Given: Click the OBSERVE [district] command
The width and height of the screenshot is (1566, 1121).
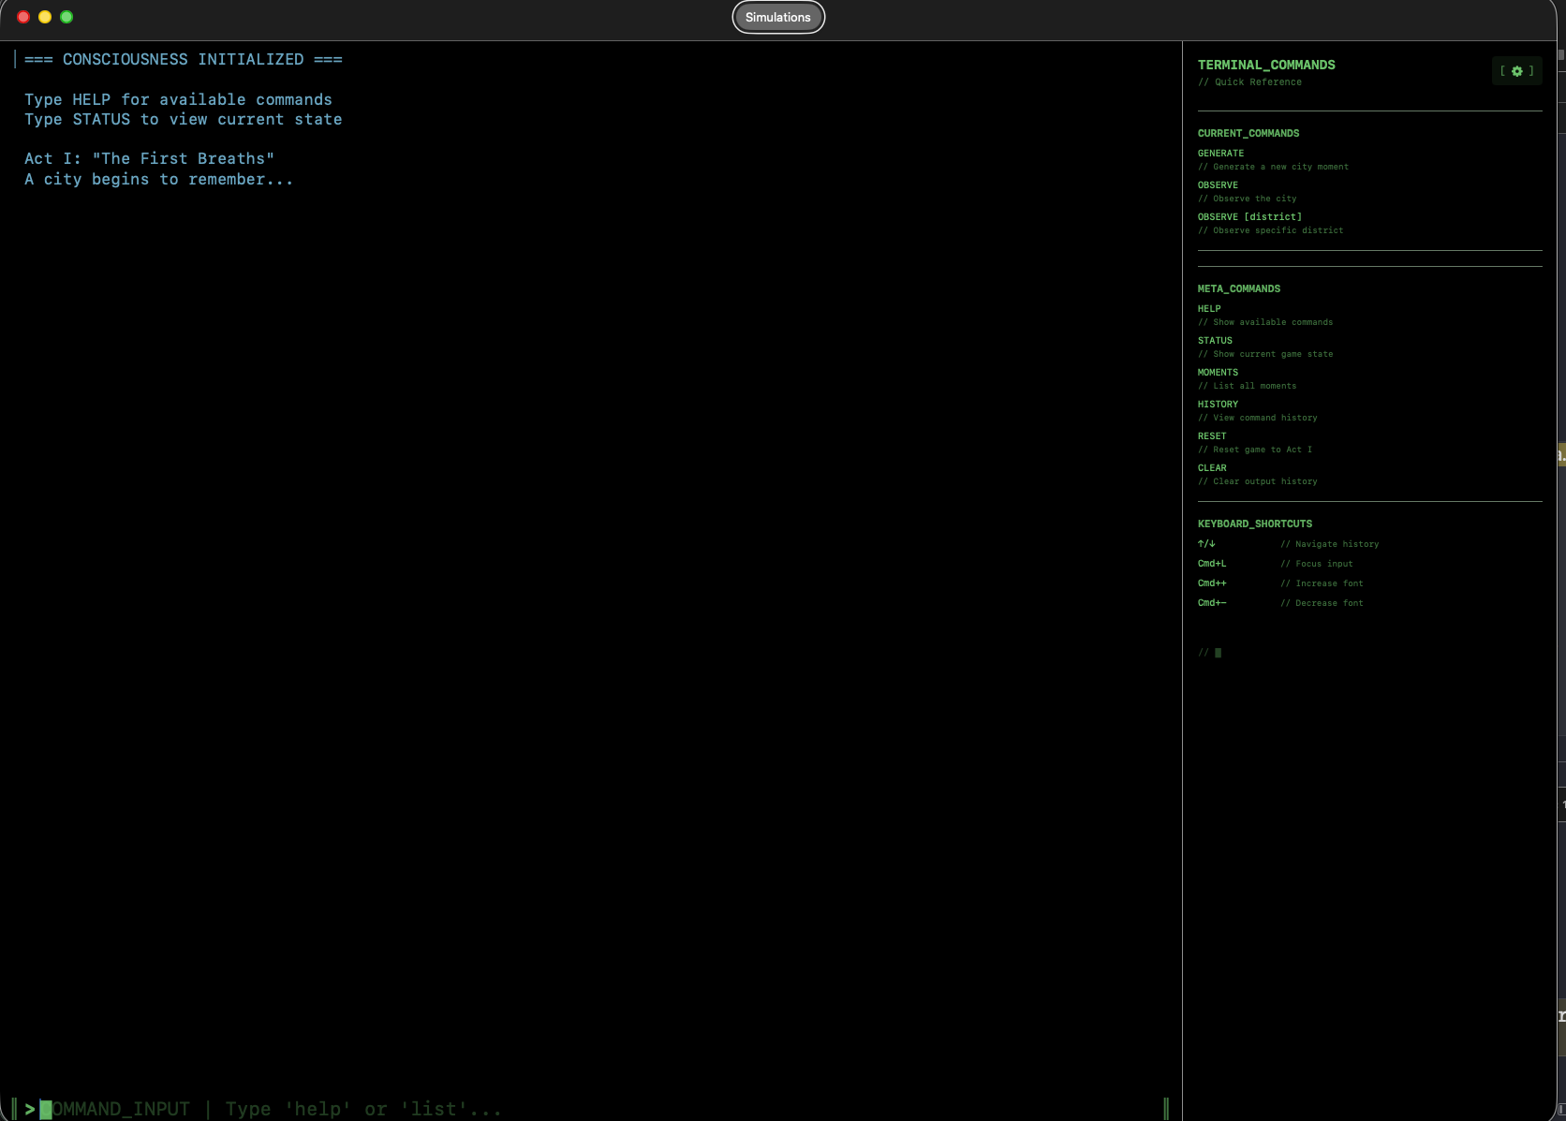Looking at the screenshot, I should point(1249,217).
